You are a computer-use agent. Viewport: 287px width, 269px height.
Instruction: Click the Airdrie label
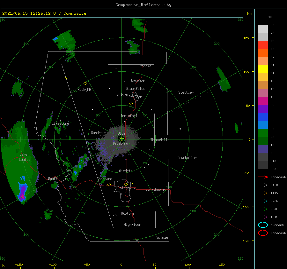126,171
